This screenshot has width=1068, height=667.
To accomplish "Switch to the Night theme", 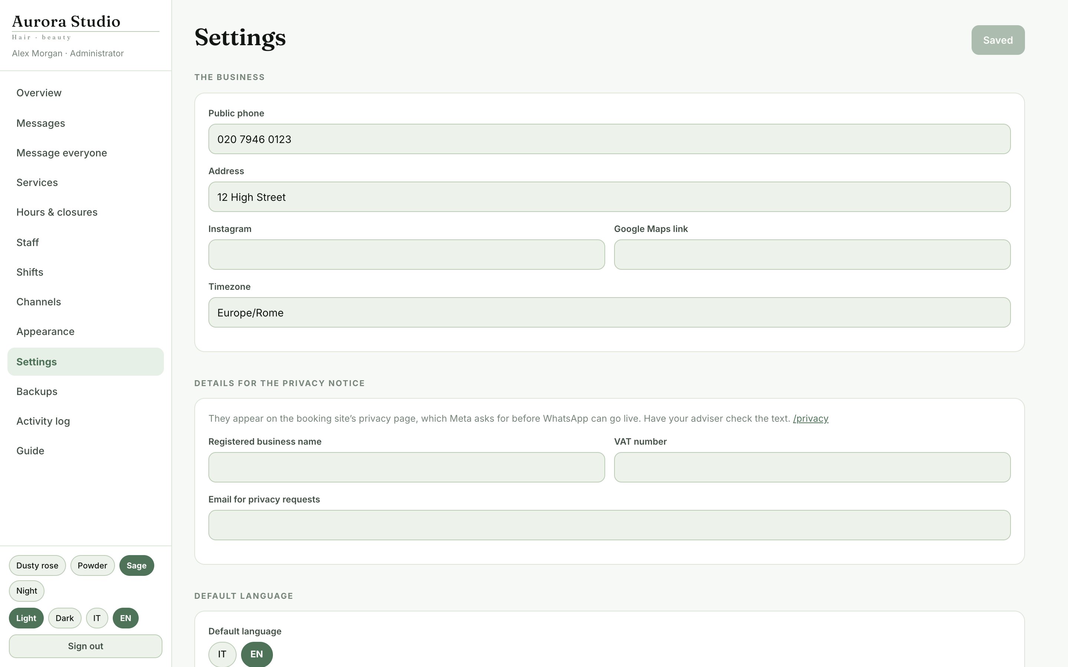I will click(26, 591).
